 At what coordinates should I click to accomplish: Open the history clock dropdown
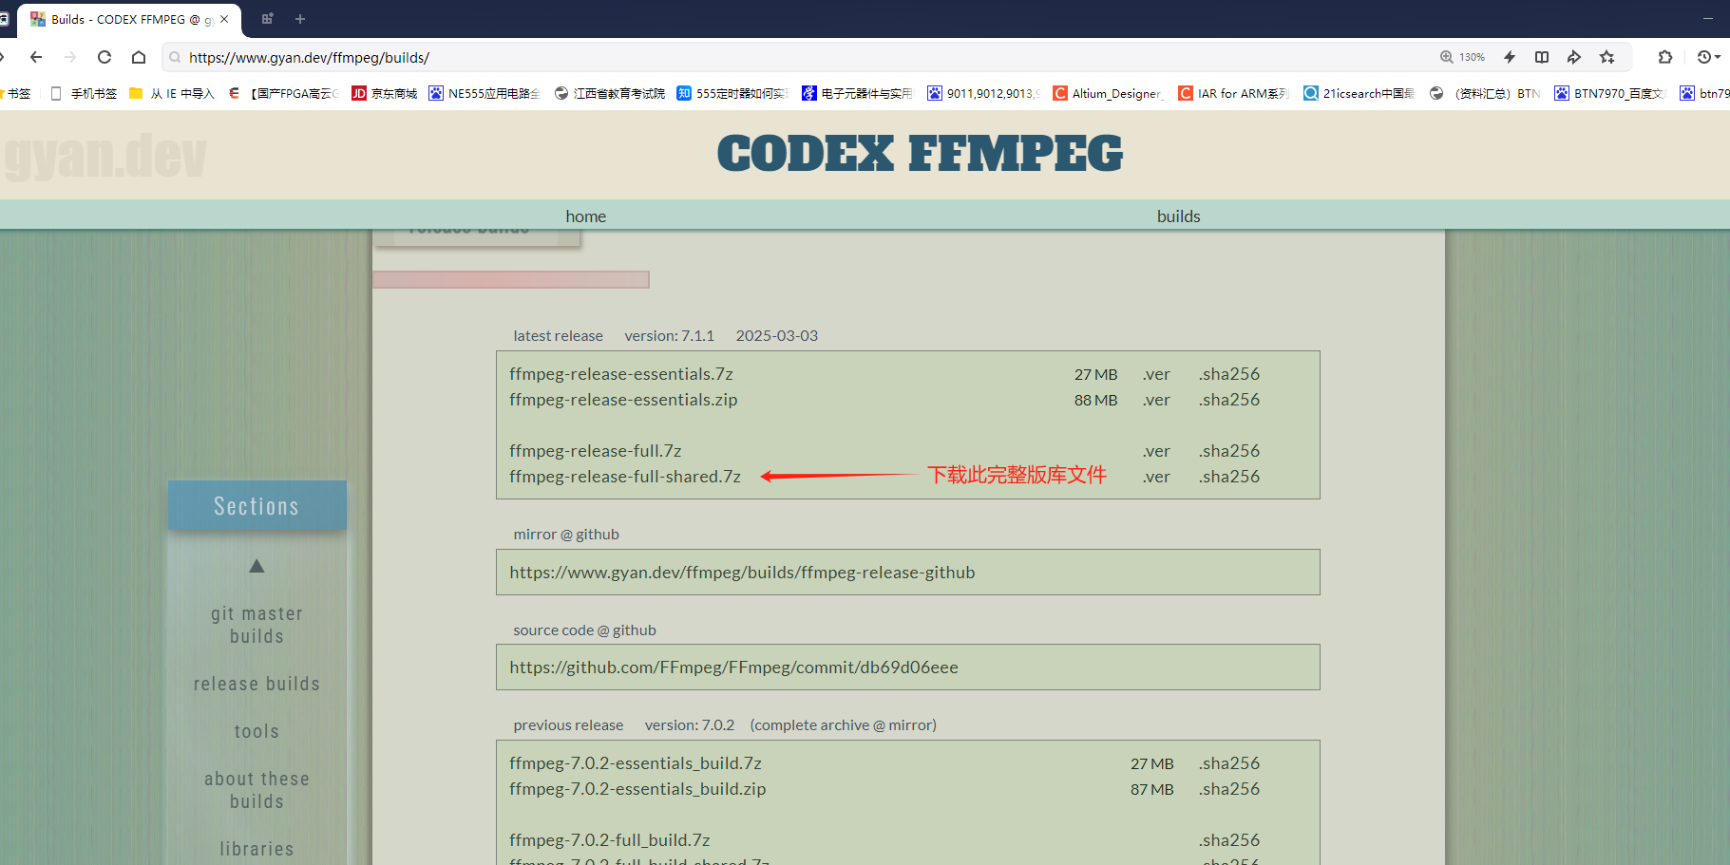tap(1709, 57)
